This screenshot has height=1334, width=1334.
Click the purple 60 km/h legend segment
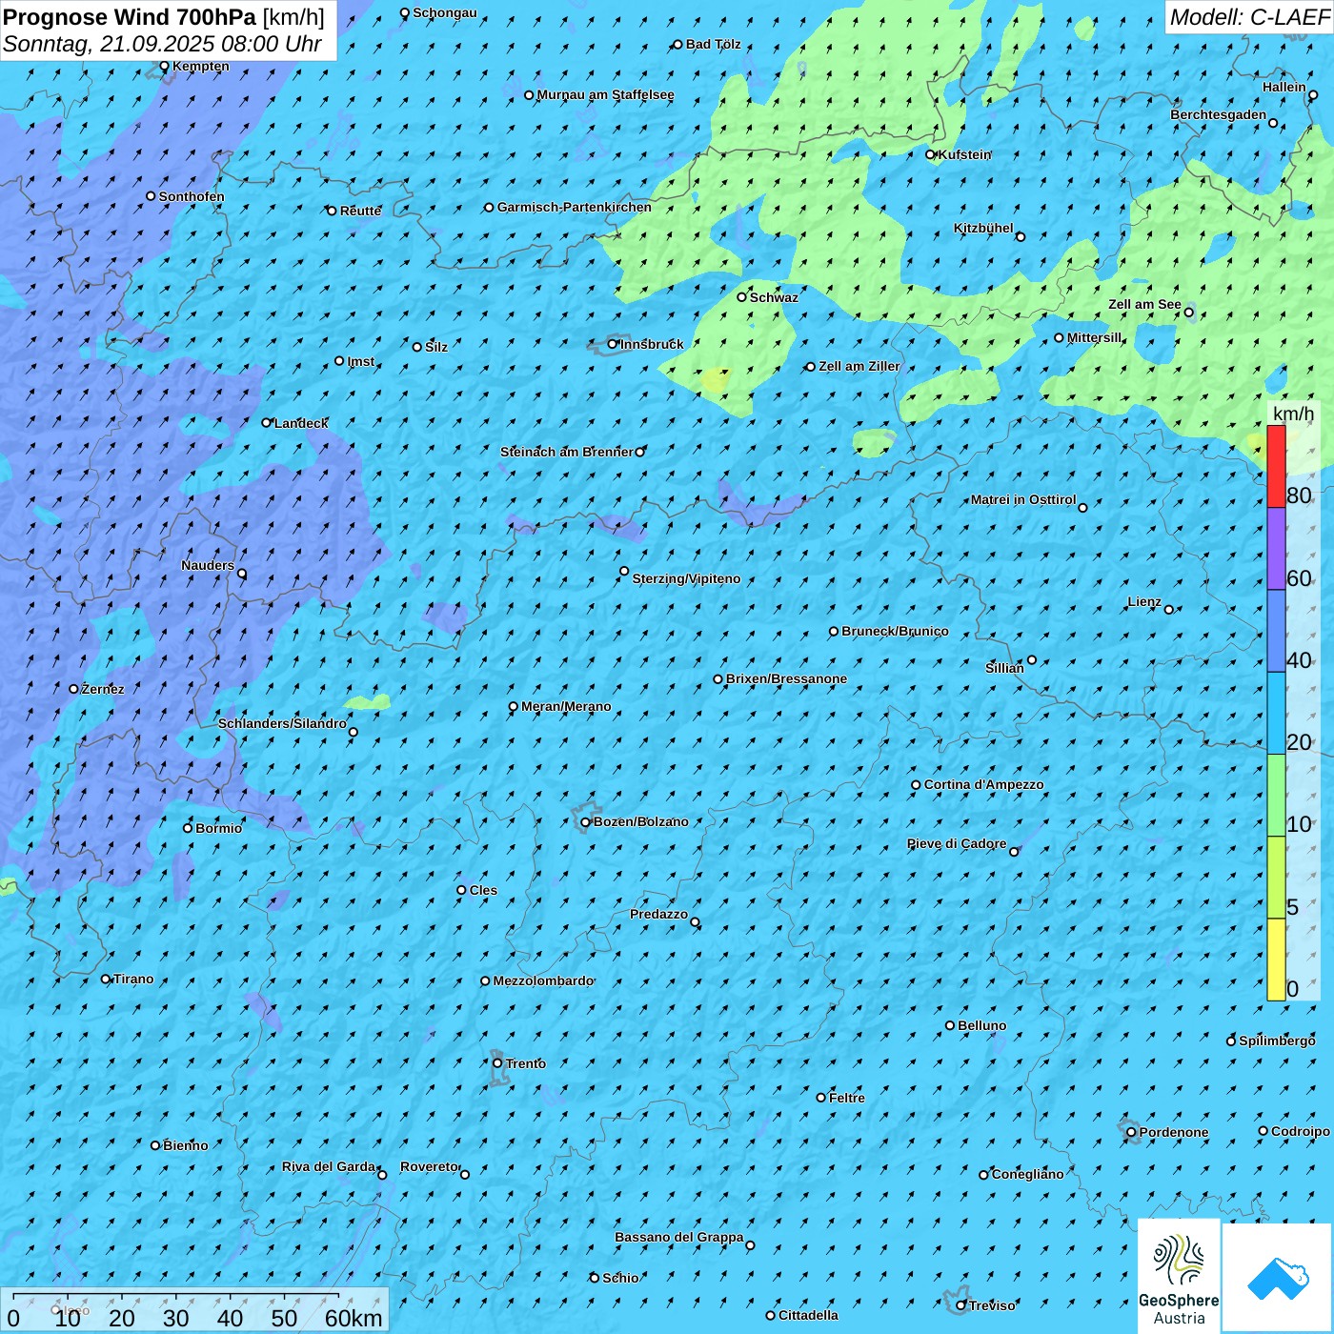coord(1276,549)
